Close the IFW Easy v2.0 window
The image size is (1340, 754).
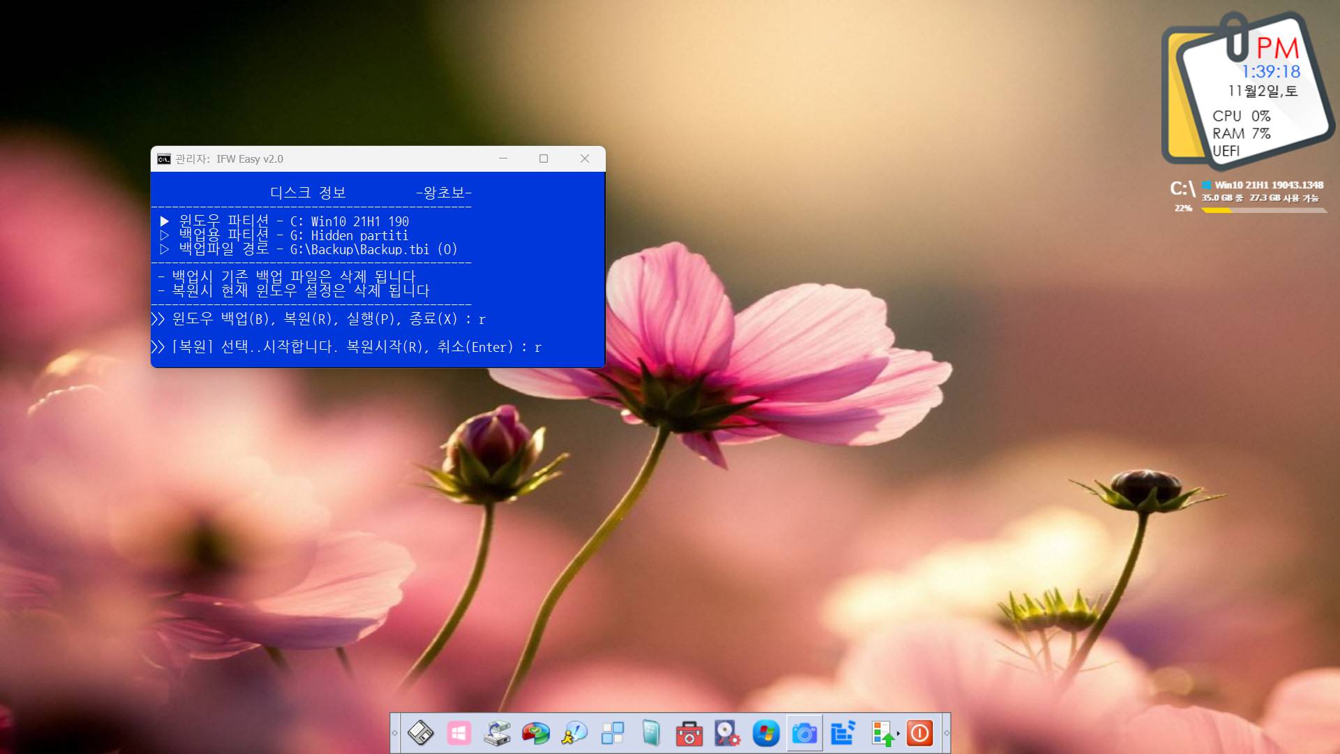coord(585,158)
